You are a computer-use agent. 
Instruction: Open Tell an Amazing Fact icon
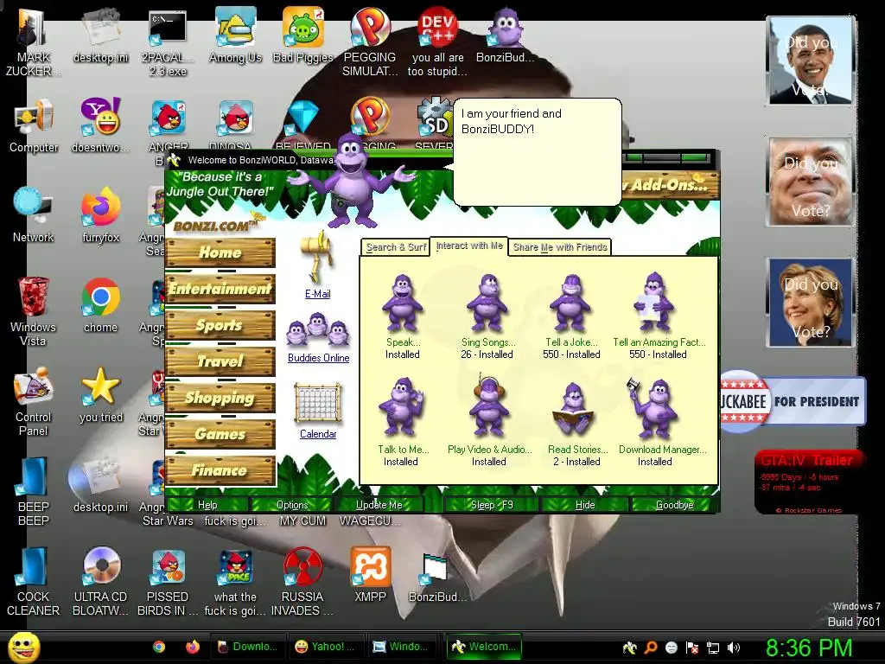coord(653,302)
